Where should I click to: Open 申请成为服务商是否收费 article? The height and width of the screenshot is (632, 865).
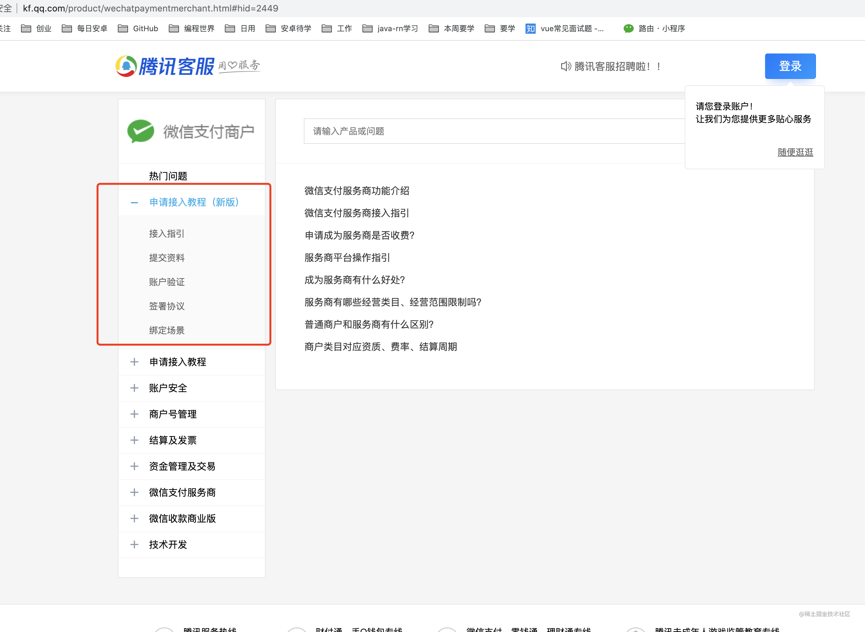click(x=359, y=235)
